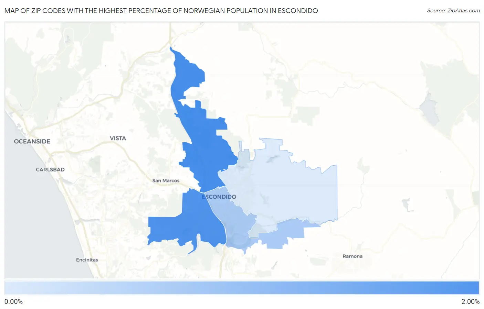Click the 2.00% legend maximum label

pyautogui.click(x=470, y=301)
